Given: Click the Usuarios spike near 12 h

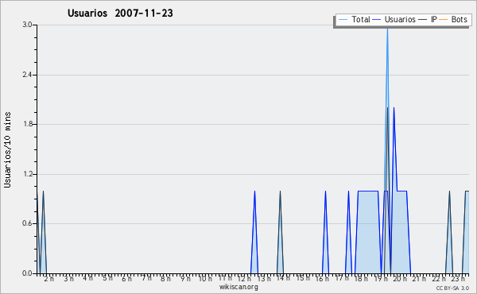Looking at the screenshot, I should 254,233.
